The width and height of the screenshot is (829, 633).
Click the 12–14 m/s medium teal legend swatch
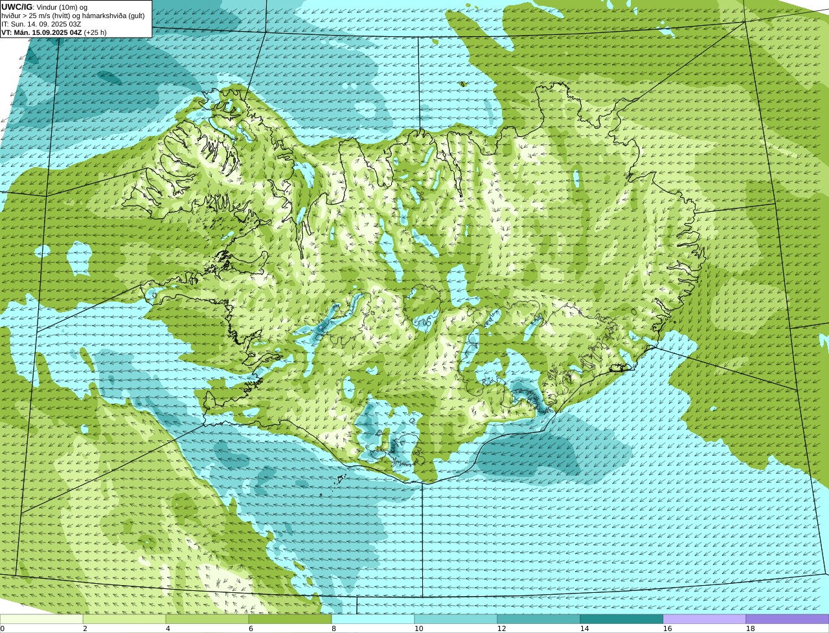pyautogui.click(x=539, y=619)
